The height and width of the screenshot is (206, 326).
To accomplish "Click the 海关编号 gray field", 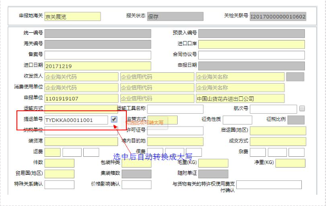I will pos(98,45).
